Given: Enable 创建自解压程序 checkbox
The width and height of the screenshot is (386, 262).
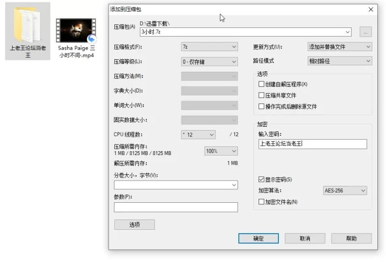Looking at the screenshot, I should (x=262, y=84).
